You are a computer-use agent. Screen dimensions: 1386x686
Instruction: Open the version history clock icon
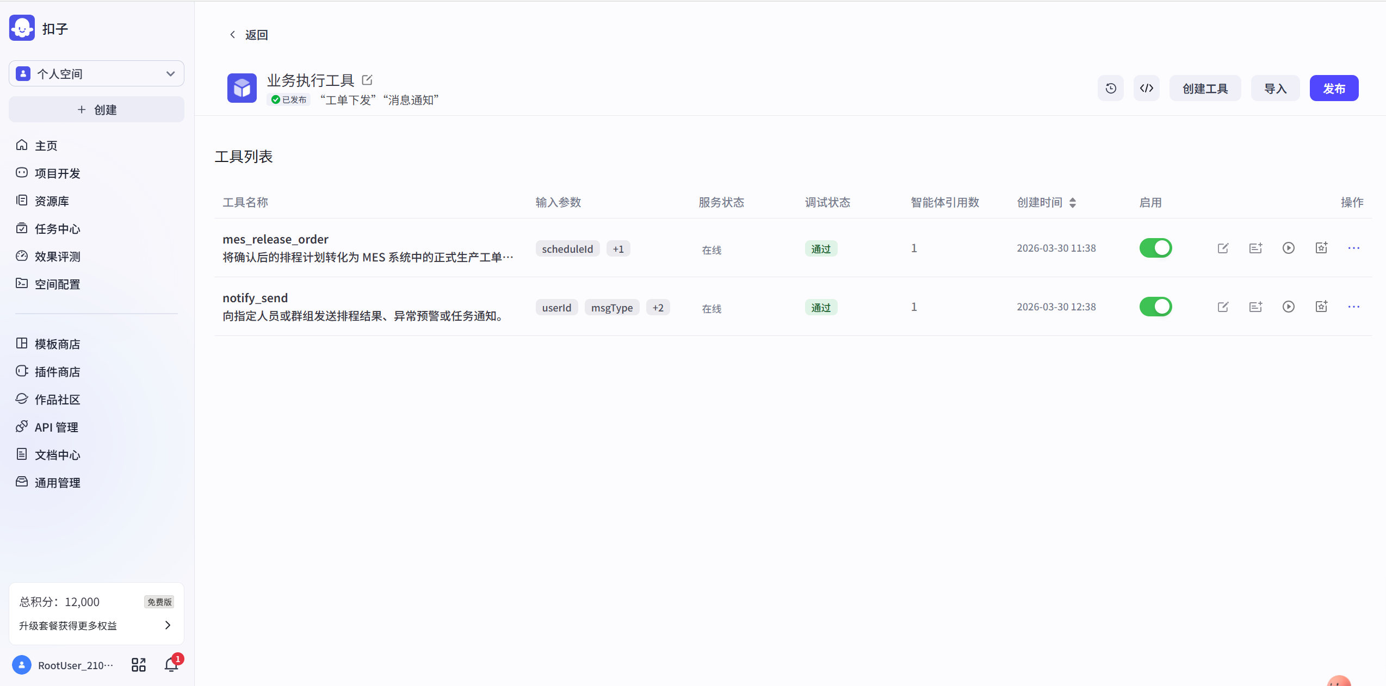(1111, 88)
